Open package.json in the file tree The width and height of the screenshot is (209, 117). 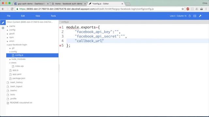tap(19, 78)
